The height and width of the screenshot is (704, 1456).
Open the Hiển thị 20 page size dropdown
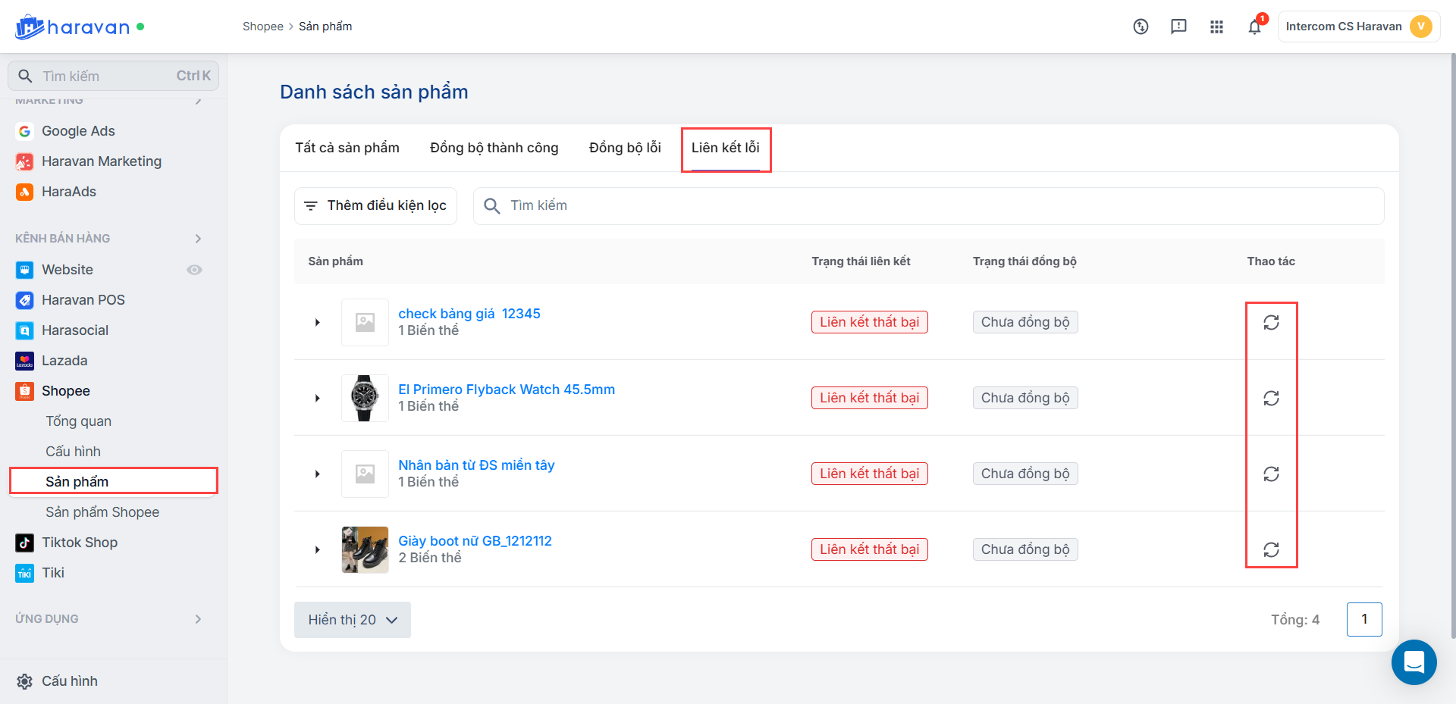point(353,620)
